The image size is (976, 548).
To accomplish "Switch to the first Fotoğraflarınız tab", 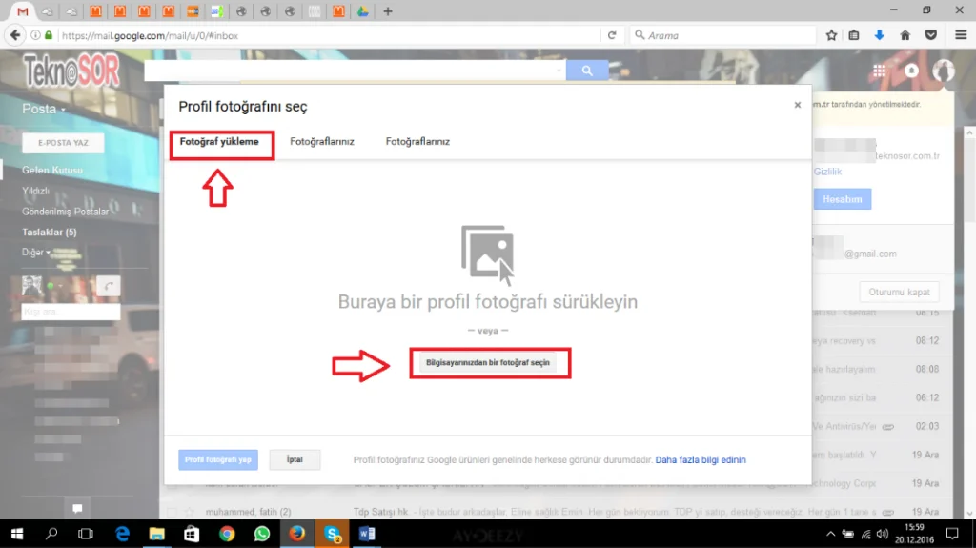I will [x=322, y=141].
